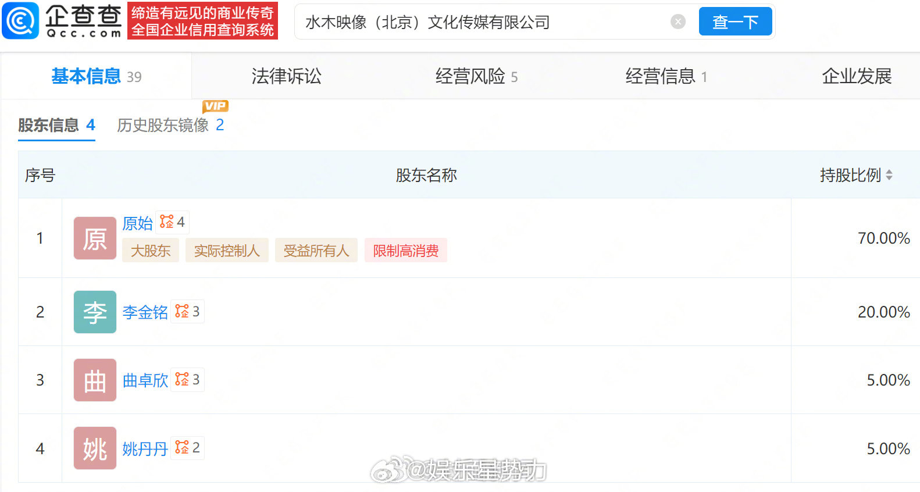Click the 查一下 search button
The width and height of the screenshot is (920, 492).
[735, 22]
